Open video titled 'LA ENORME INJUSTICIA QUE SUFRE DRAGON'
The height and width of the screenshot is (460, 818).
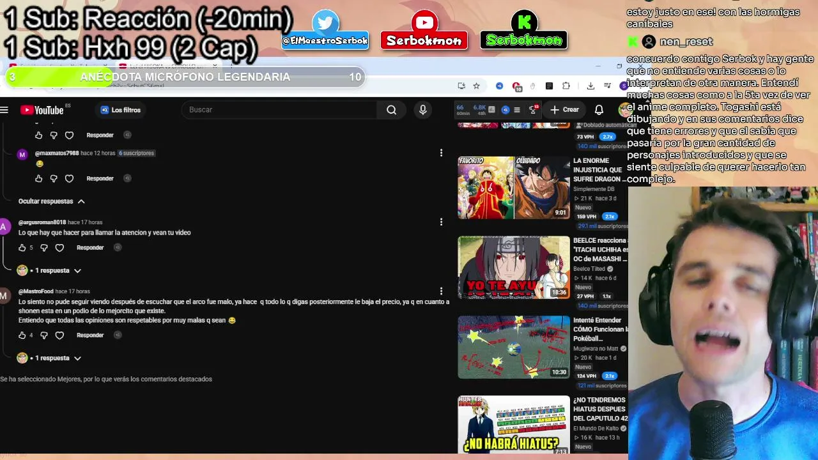[x=600, y=170]
